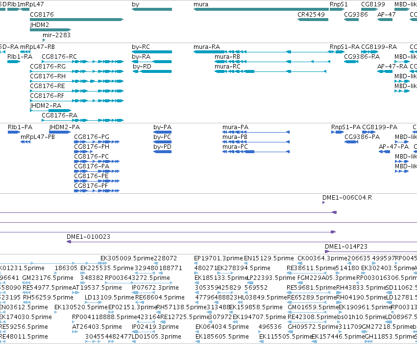Click the RnpS1-PA protein label
Viewport: 417px width, 344px height.
[346, 127]
